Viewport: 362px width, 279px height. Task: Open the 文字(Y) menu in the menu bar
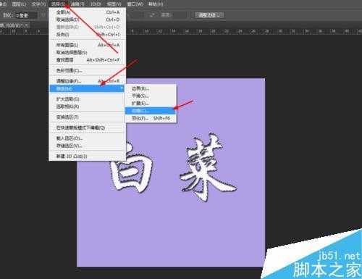tap(38, 4)
